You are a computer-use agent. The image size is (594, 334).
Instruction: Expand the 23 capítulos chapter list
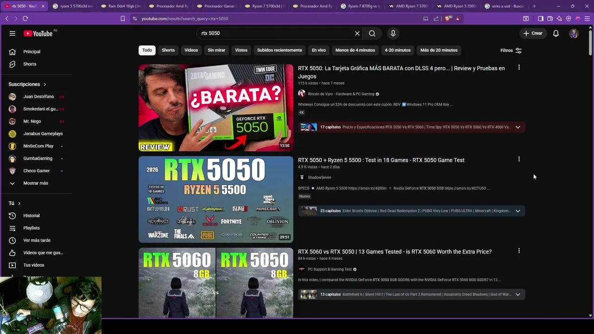(x=518, y=211)
